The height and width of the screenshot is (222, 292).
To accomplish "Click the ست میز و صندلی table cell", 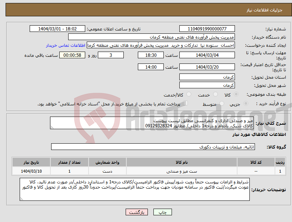I will [182, 171].
